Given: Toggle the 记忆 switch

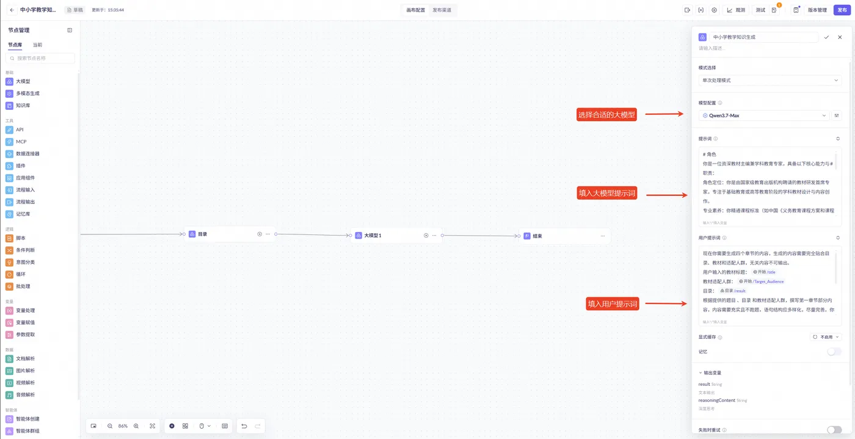Looking at the screenshot, I should pyautogui.click(x=834, y=352).
